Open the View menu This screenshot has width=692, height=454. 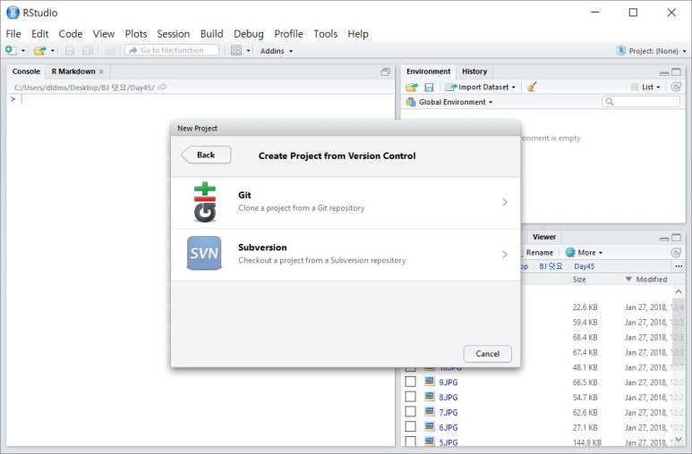coord(104,34)
